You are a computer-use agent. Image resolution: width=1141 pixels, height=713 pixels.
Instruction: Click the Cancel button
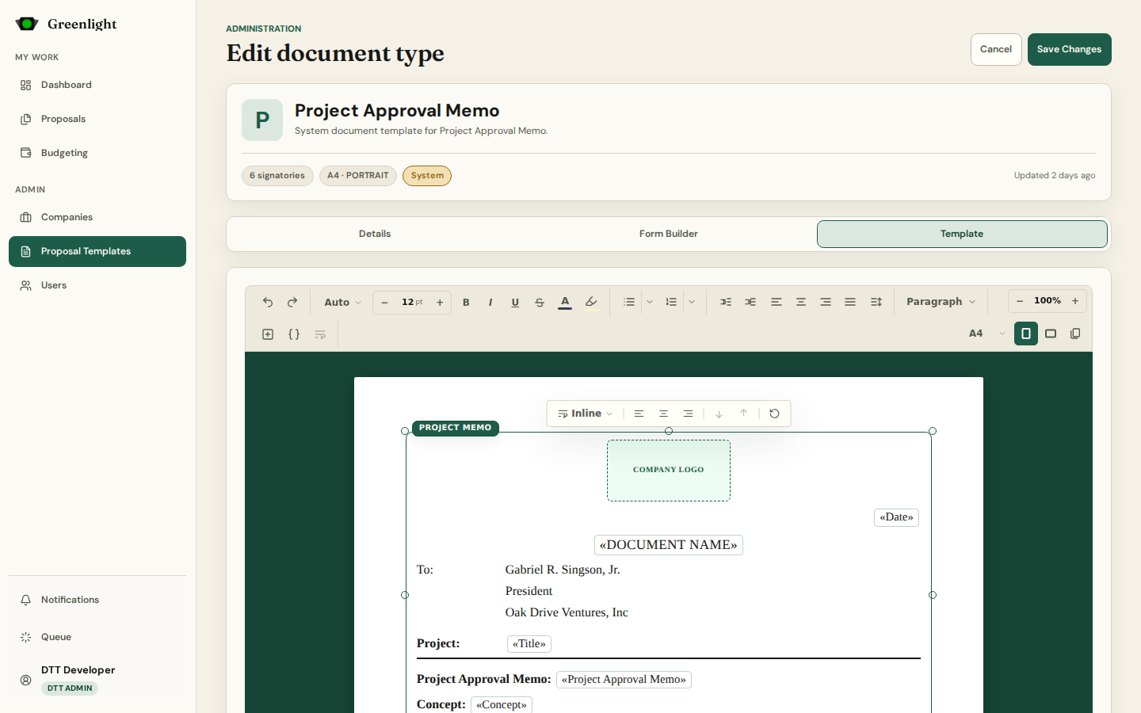(996, 49)
